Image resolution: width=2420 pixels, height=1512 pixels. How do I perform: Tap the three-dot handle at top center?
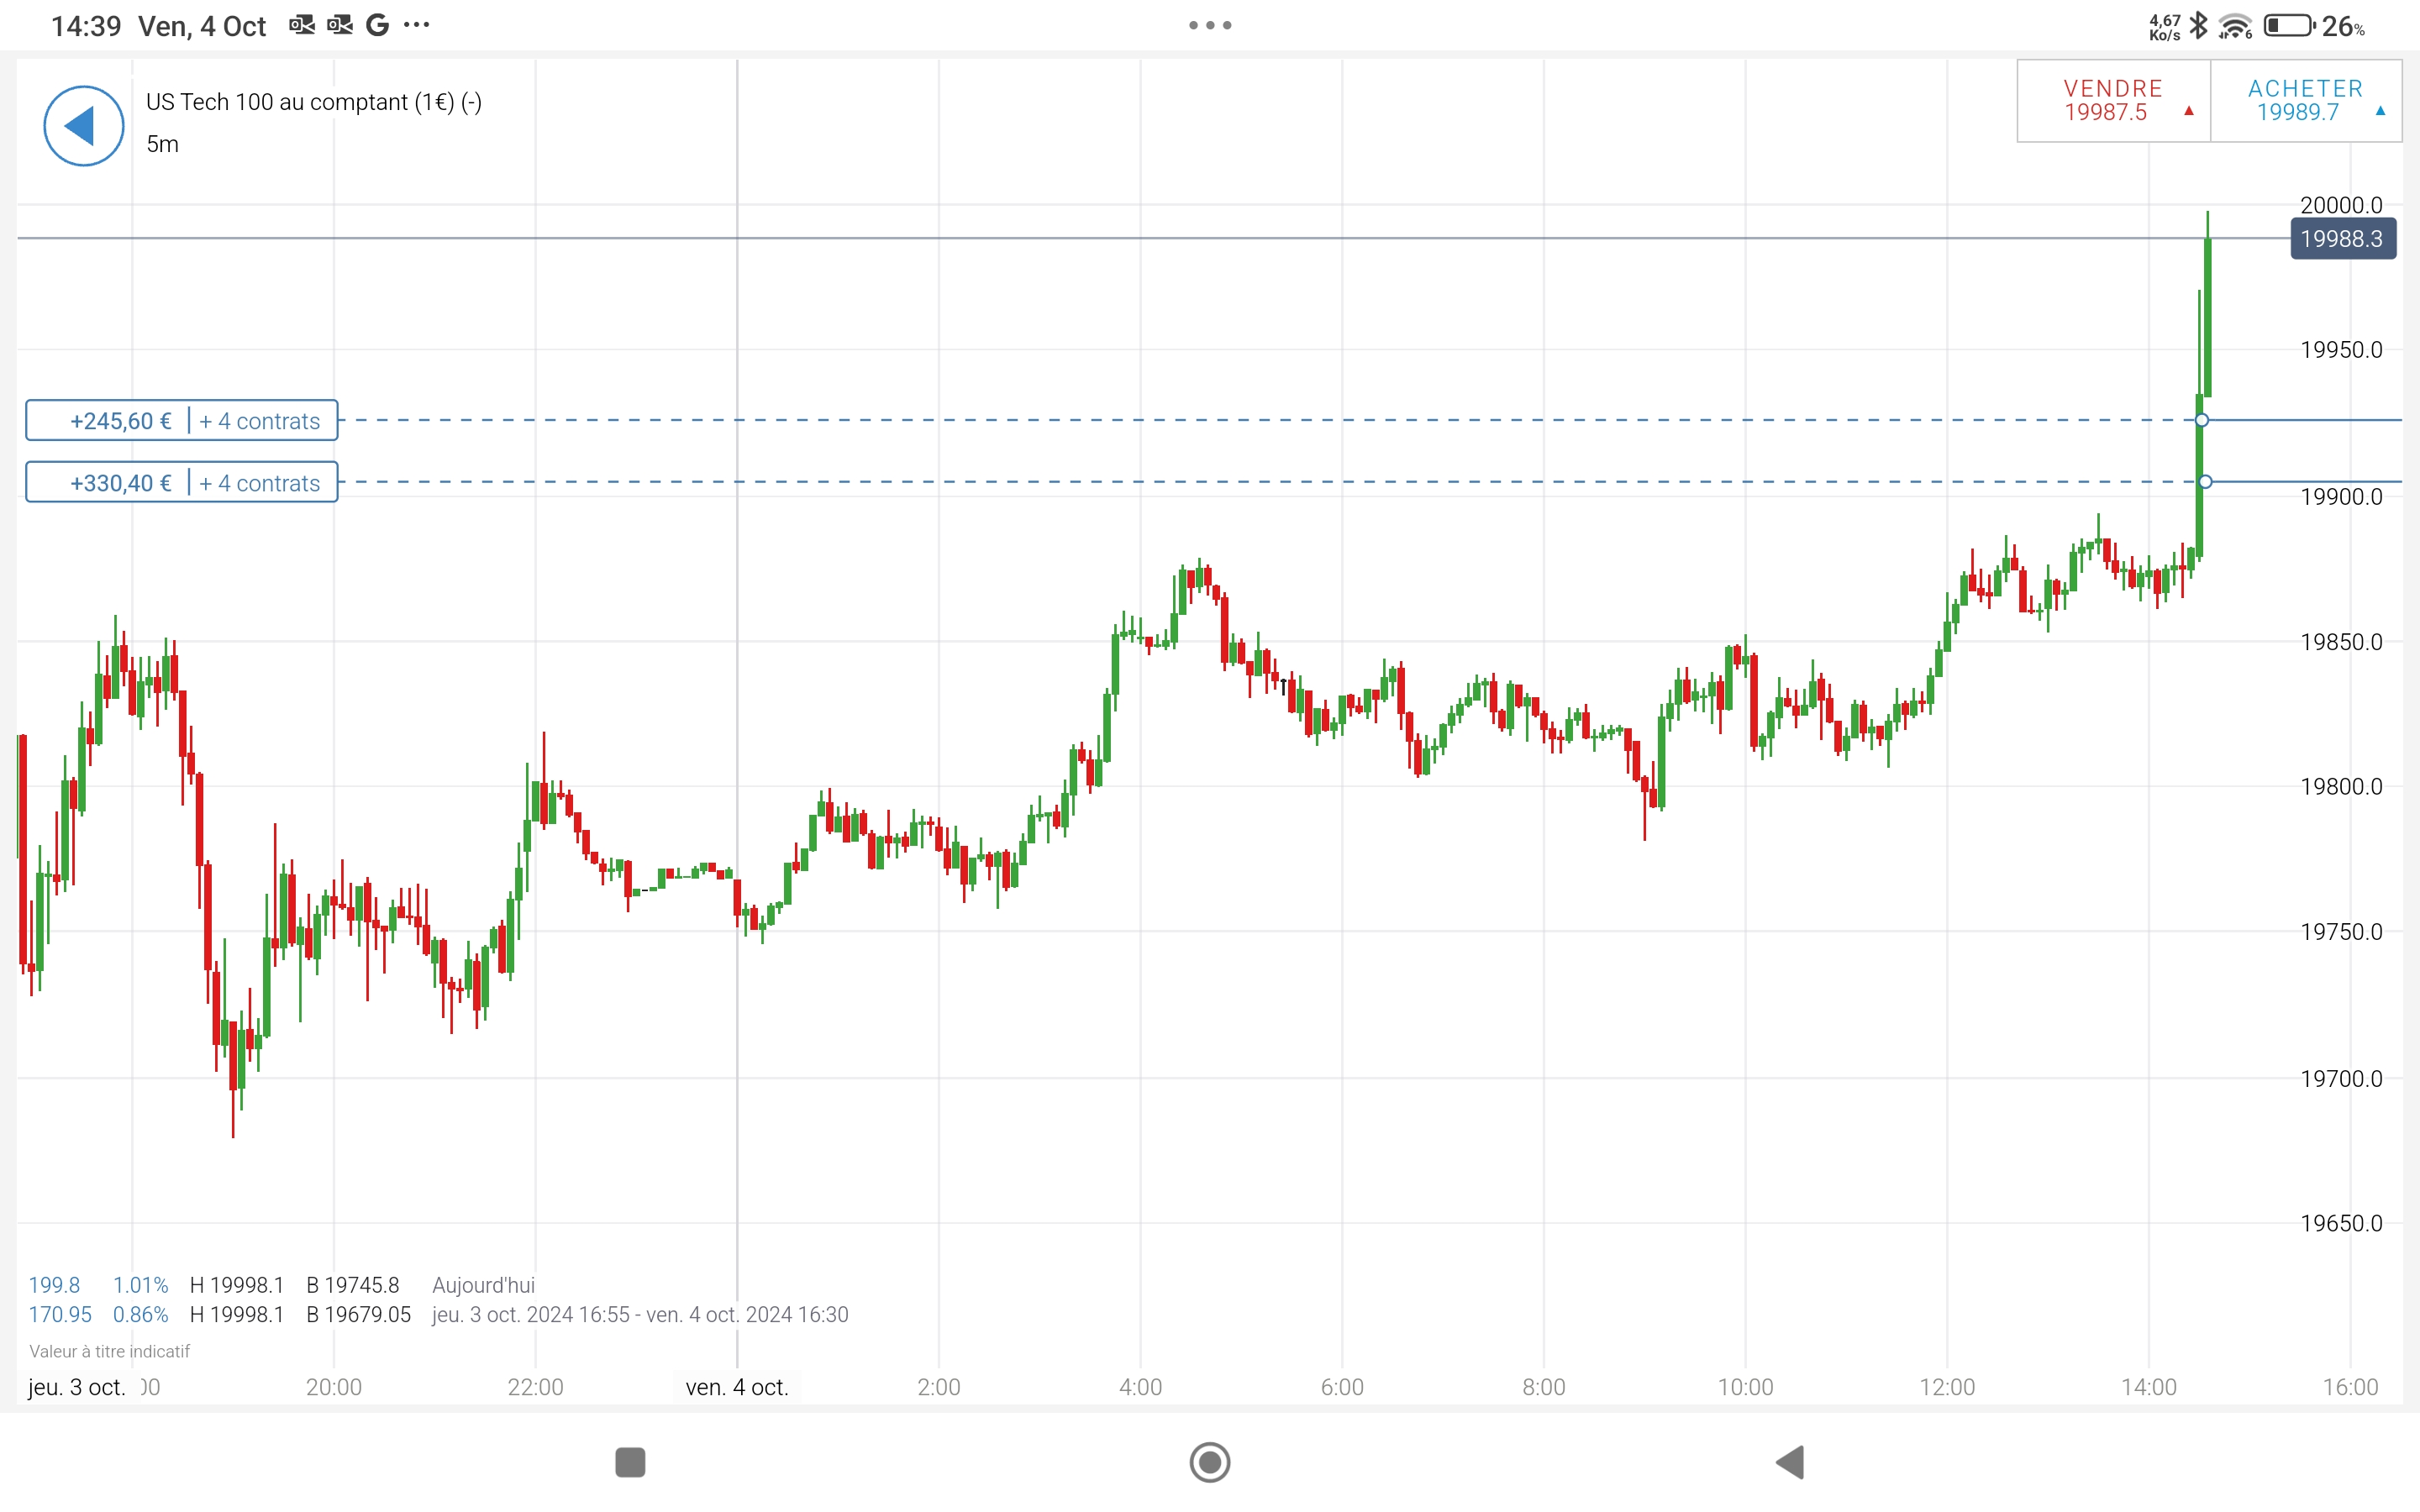(1210, 25)
